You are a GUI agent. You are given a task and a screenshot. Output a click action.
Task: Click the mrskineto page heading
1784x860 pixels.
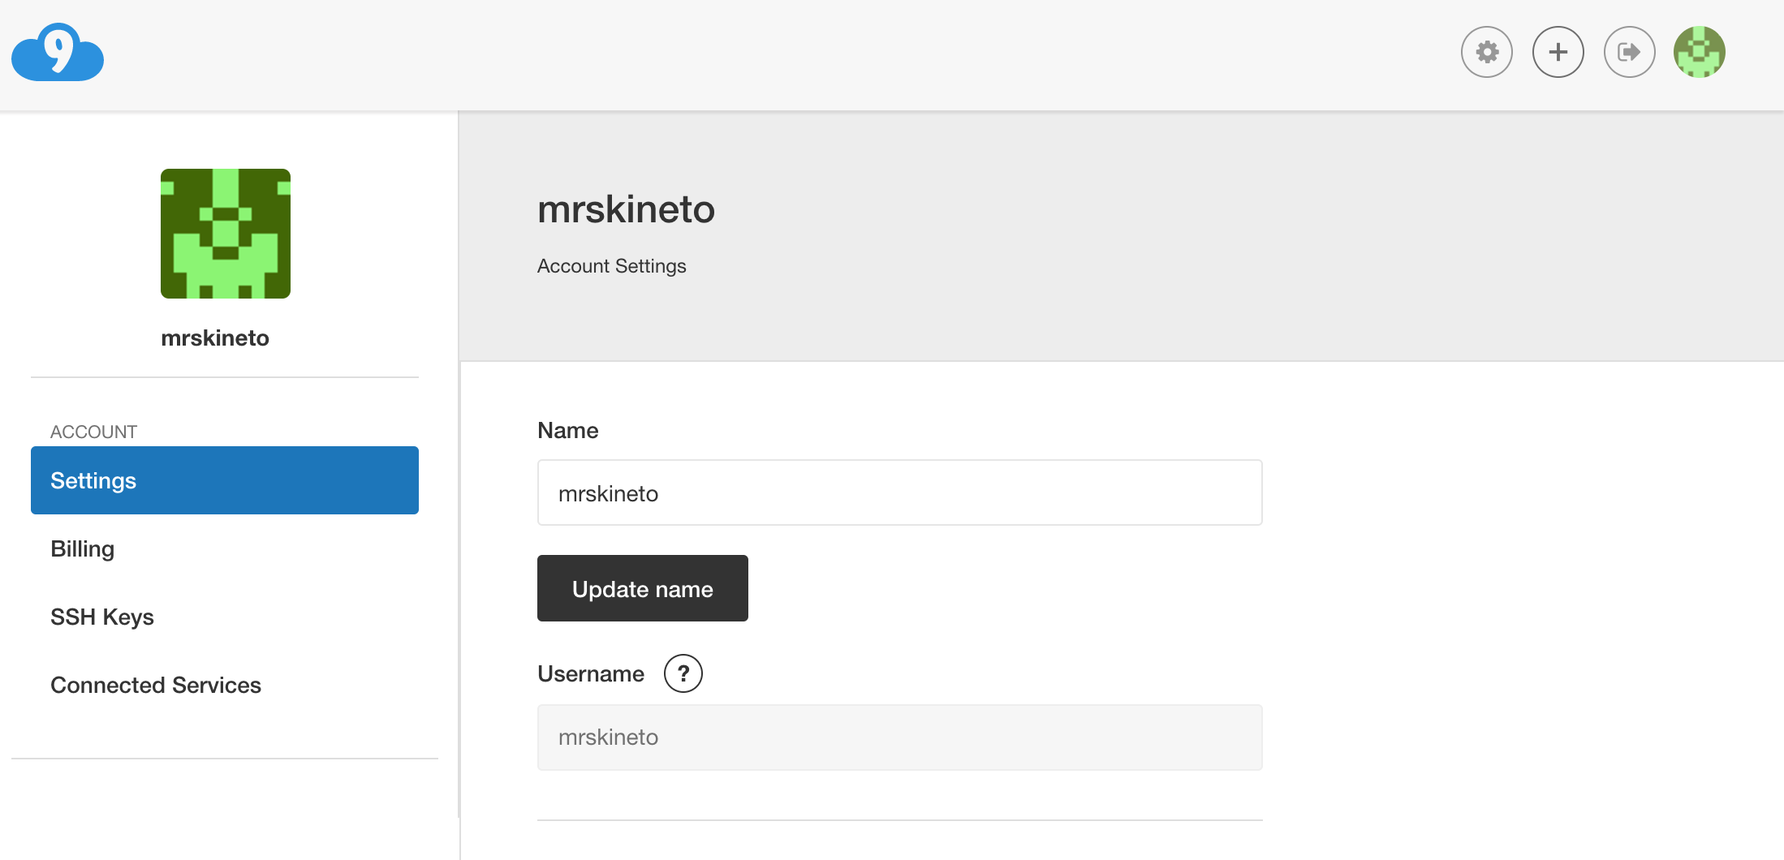626,209
